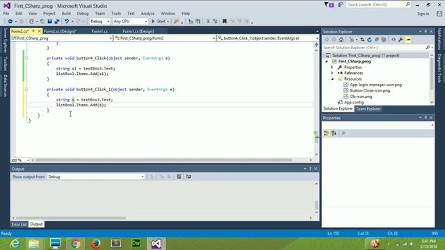Click Sign in link at top right
This screenshot has width=445, height=250.
pyautogui.click(x=423, y=14)
